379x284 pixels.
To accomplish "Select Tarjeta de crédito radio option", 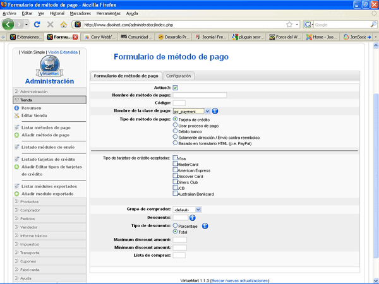I will 175,119.
